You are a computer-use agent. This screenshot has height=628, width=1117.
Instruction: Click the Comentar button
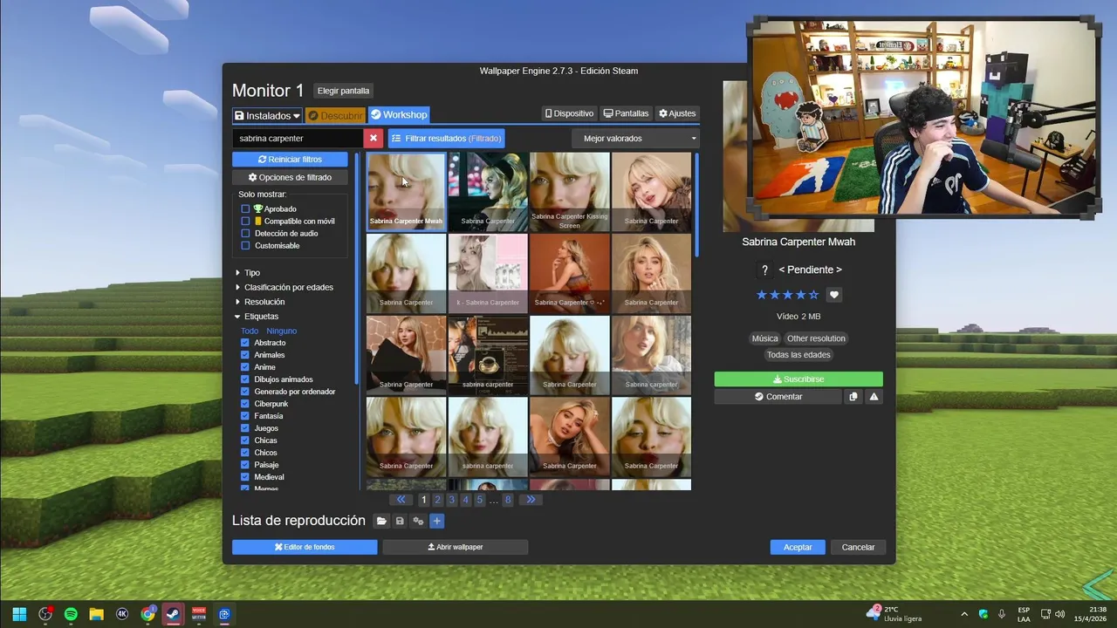click(778, 397)
